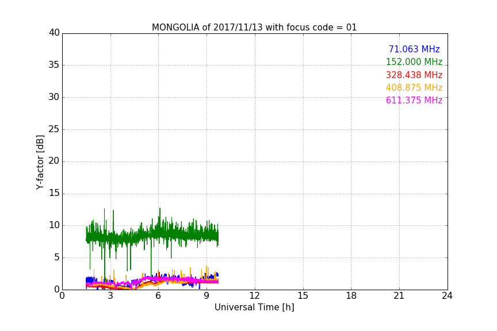Click the y-axis tick value 30
497x331 pixels.
click(54, 97)
